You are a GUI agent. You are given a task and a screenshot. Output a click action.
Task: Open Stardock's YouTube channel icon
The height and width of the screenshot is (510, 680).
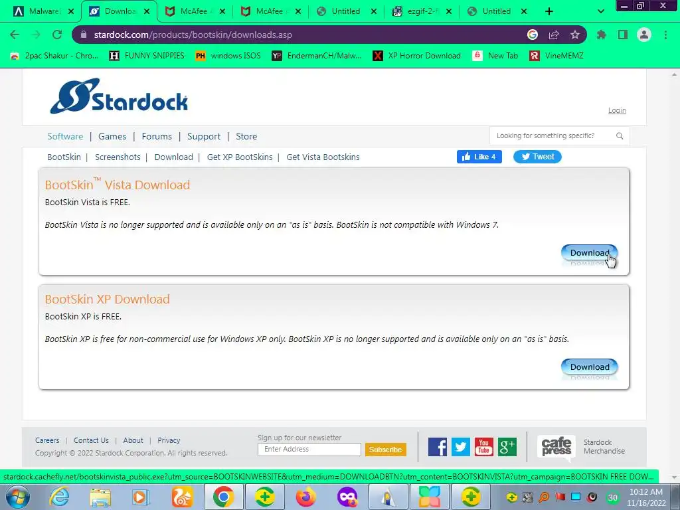pyautogui.click(x=483, y=447)
